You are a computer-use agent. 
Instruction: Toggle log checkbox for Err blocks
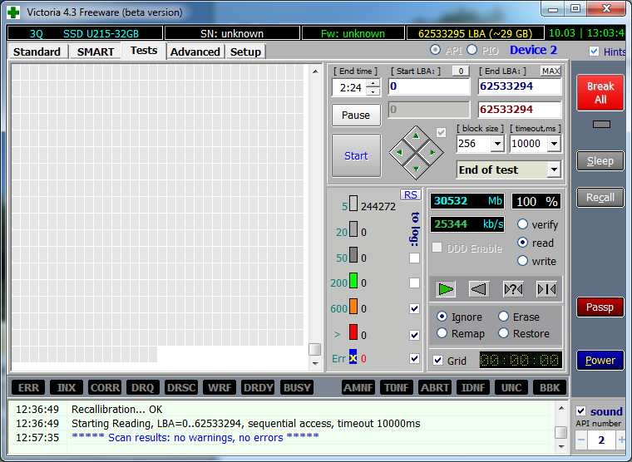(x=414, y=358)
